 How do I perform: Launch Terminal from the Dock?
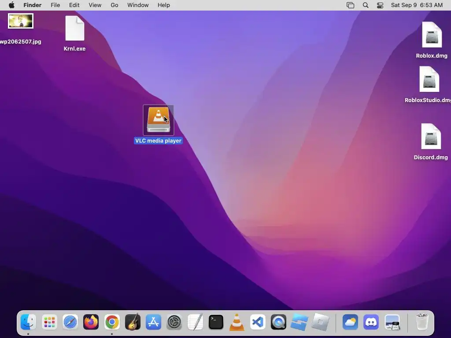point(216,322)
